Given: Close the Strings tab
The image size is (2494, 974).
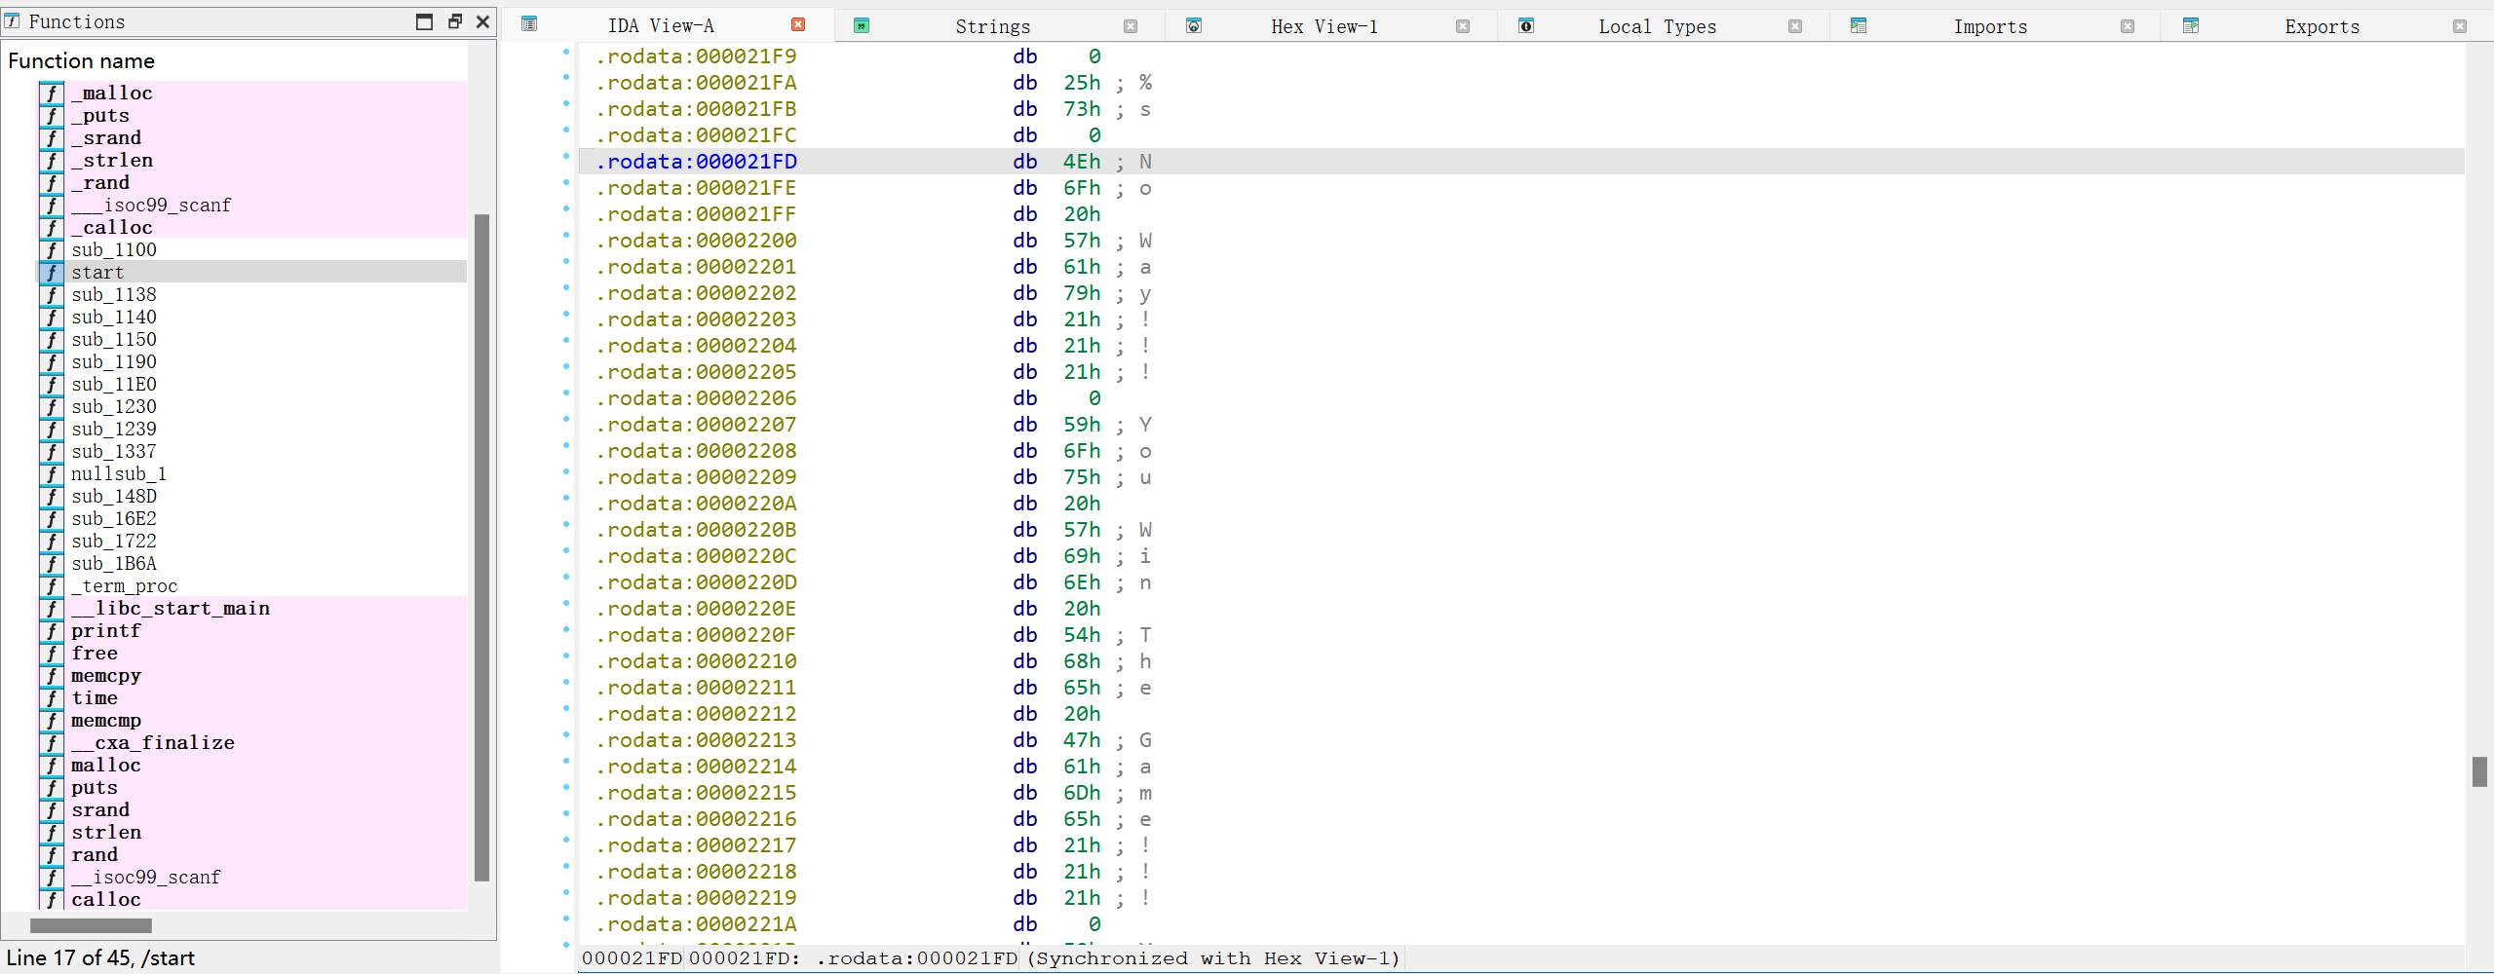Looking at the screenshot, I should pyautogui.click(x=1131, y=26).
